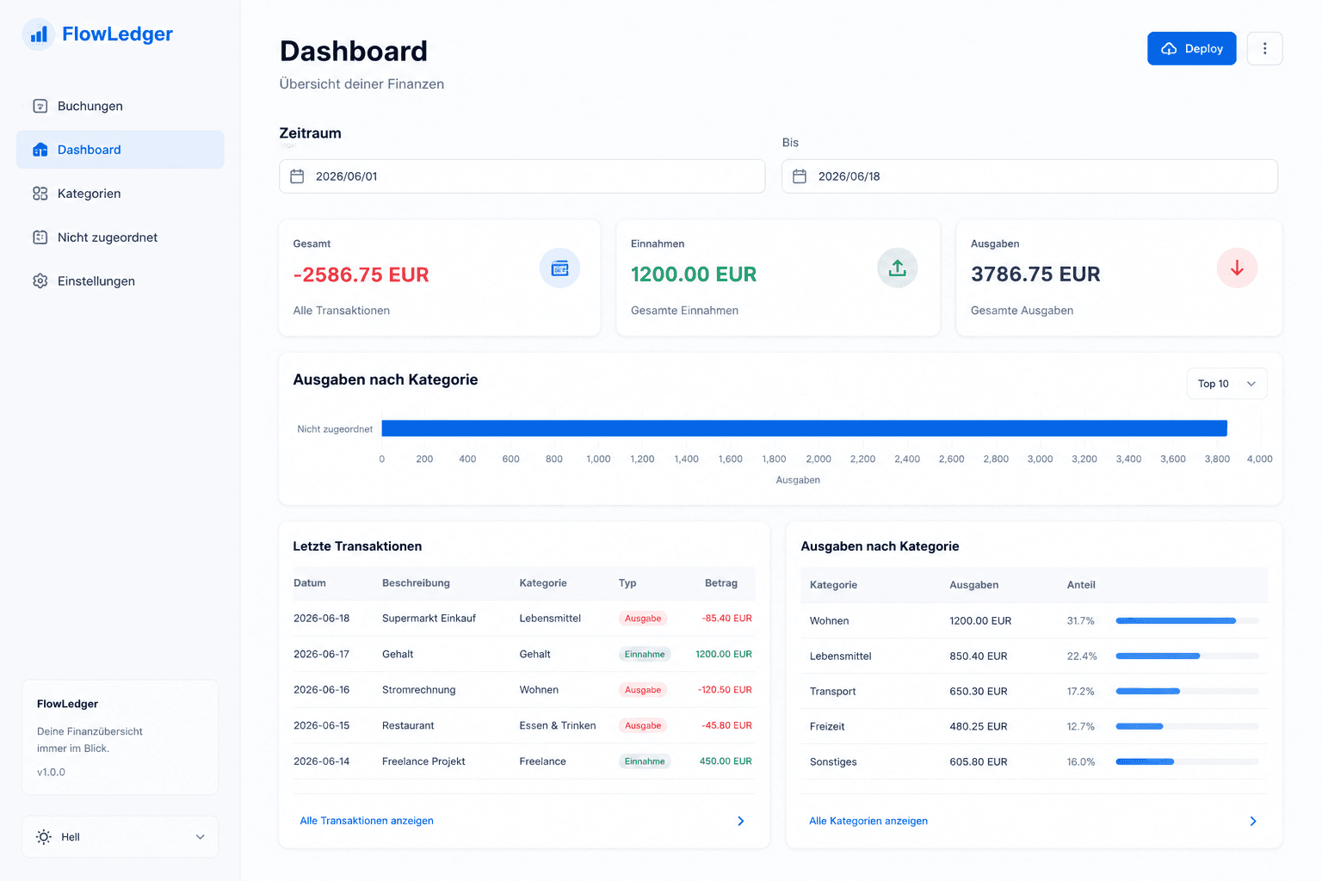Click the Einnahme badge on Gehalt row
The width and height of the screenshot is (1322, 881).
point(645,655)
